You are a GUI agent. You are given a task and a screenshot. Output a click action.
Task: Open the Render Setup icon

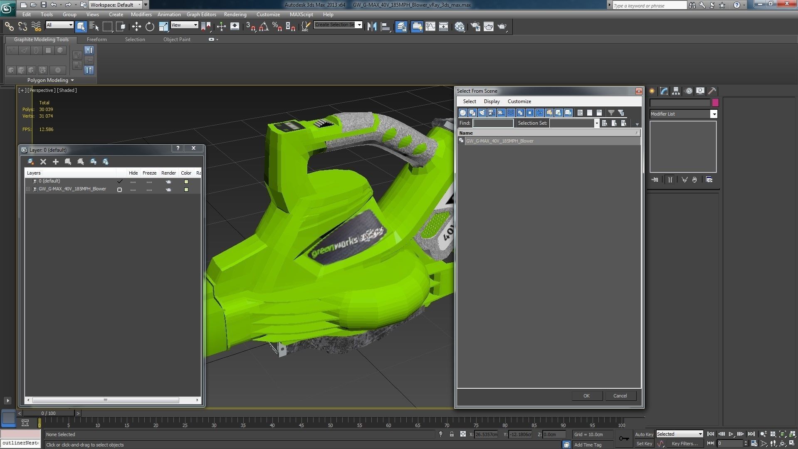(475, 27)
